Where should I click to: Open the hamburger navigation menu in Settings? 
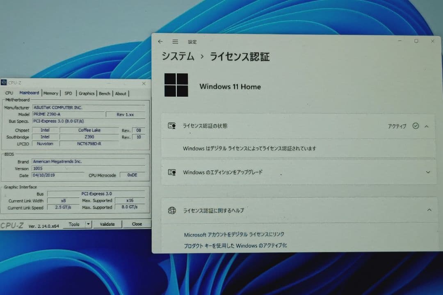coord(175,41)
